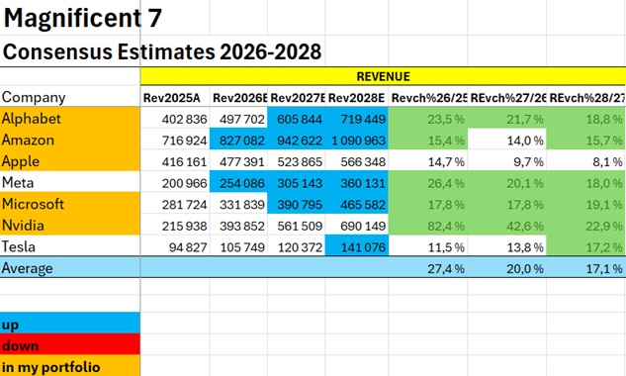Click the Average row label cell
626x376 pixels.
tap(70, 268)
